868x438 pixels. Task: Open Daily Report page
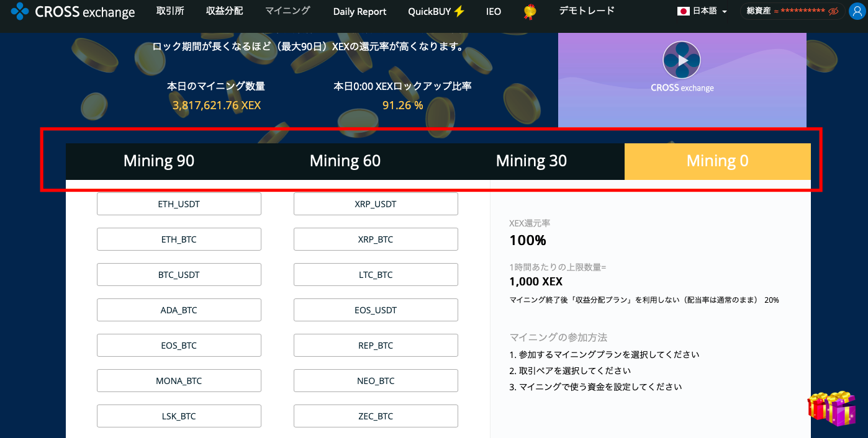pos(359,11)
